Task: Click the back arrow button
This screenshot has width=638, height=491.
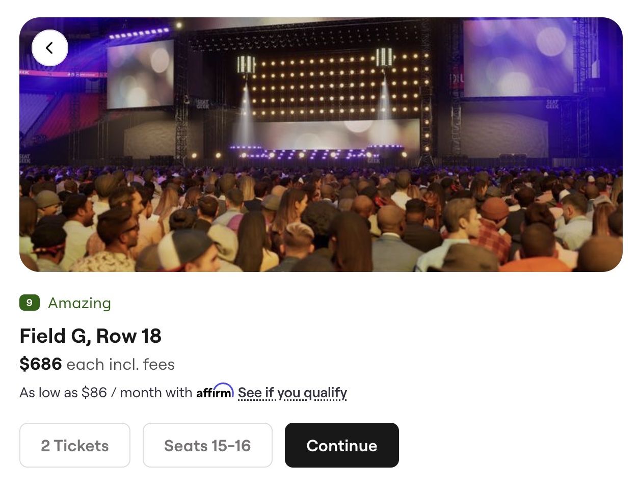Action: pyautogui.click(x=49, y=48)
